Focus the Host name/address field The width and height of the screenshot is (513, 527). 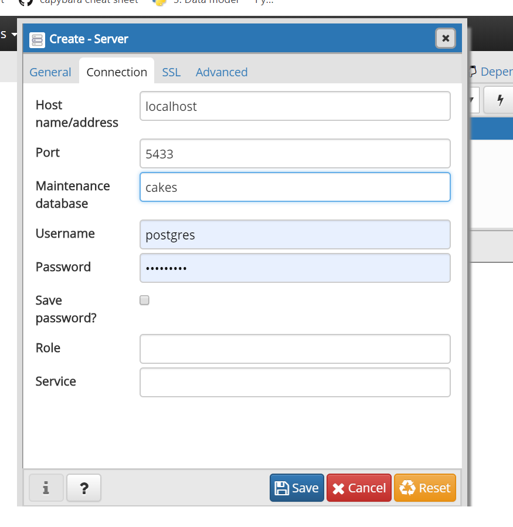[x=295, y=106]
